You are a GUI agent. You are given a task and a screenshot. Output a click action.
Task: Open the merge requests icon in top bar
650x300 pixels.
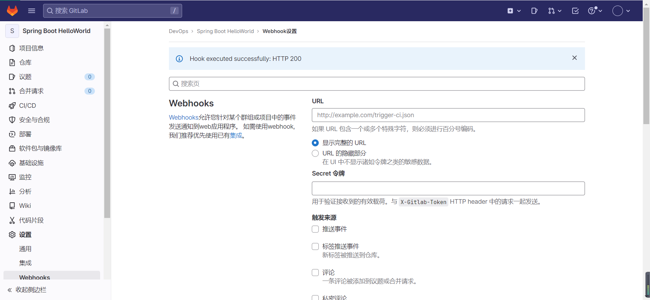pyautogui.click(x=552, y=11)
